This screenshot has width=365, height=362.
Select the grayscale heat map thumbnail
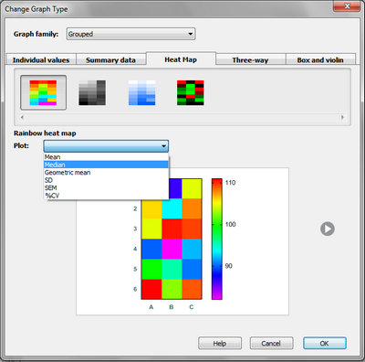(x=92, y=92)
